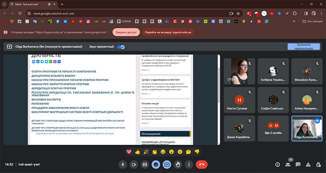The height and width of the screenshot is (173, 326).
Task: Open host controls lock icon
Action: point(318,164)
